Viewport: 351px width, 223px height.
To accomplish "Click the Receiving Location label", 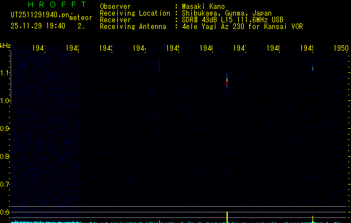I will pyautogui.click(x=135, y=13).
